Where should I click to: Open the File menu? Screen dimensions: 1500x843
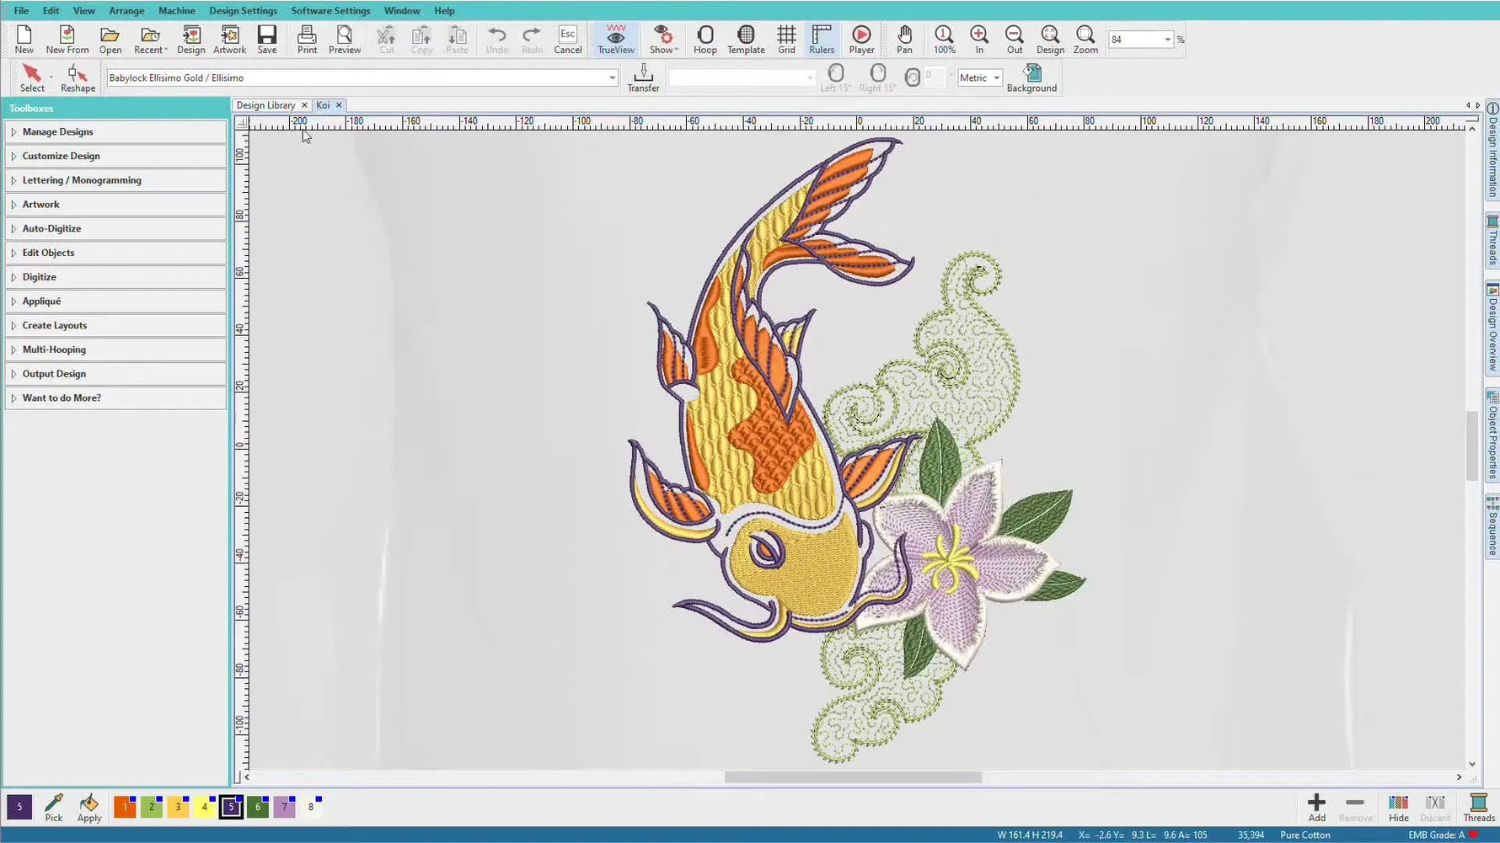click(21, 11)
